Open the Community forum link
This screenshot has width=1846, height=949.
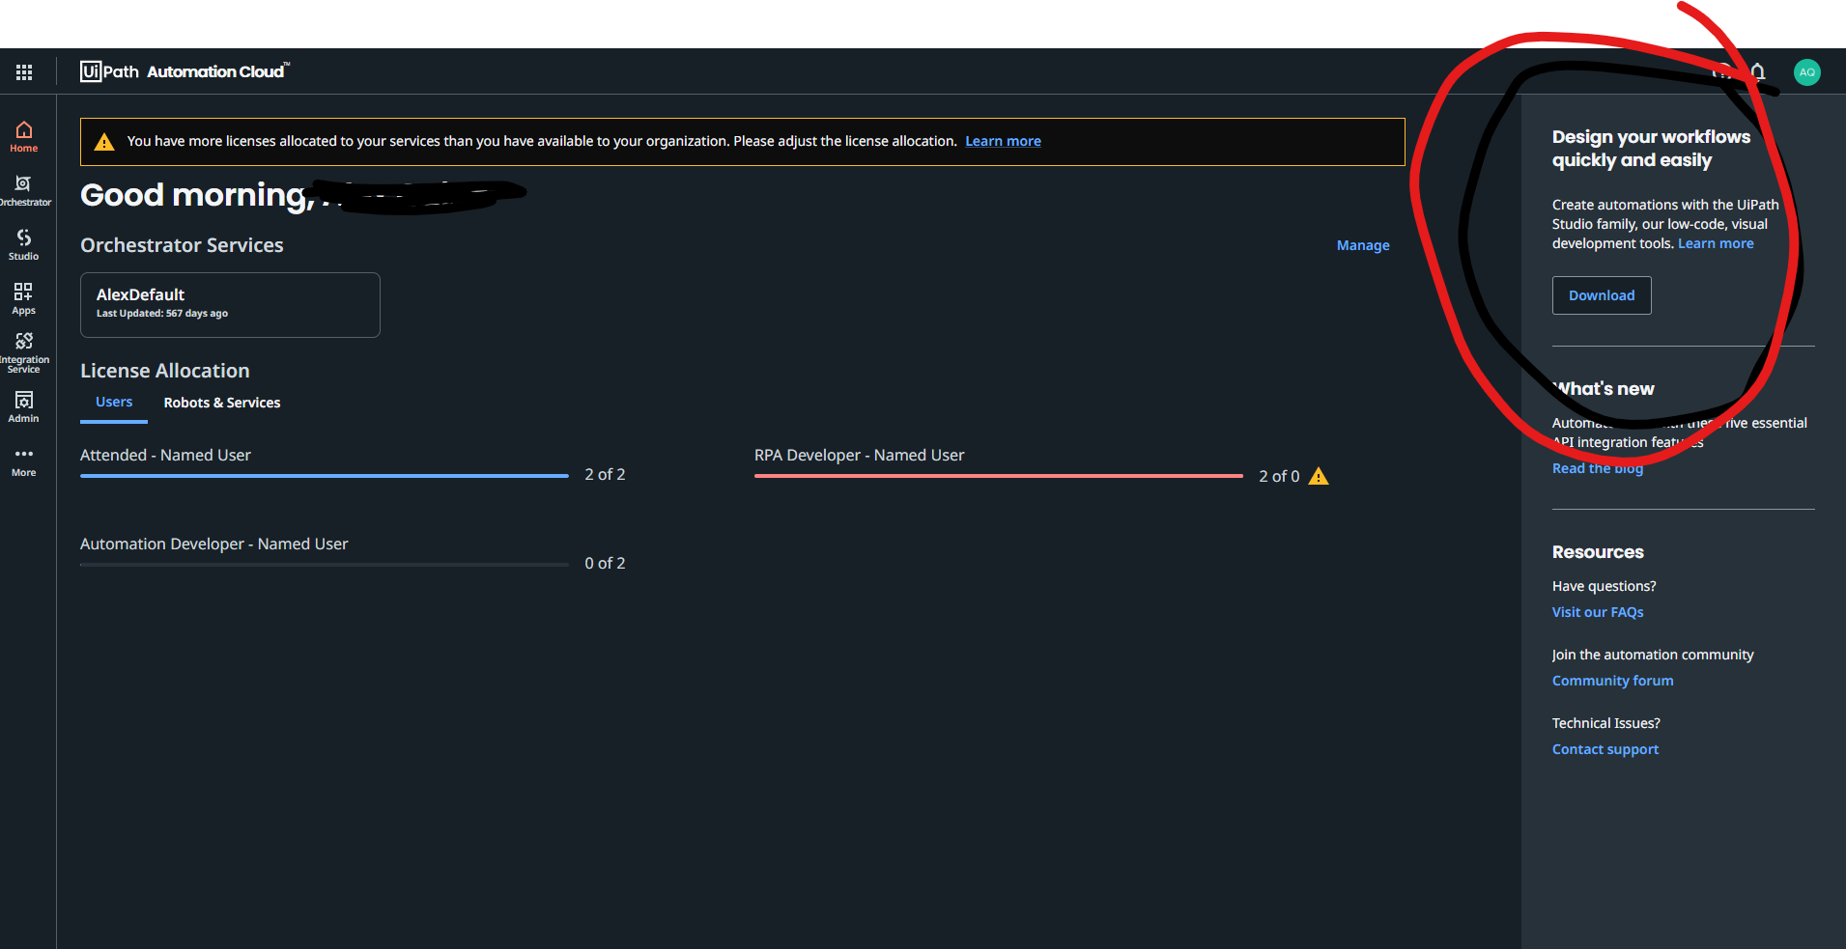(x=1613, y=681)
